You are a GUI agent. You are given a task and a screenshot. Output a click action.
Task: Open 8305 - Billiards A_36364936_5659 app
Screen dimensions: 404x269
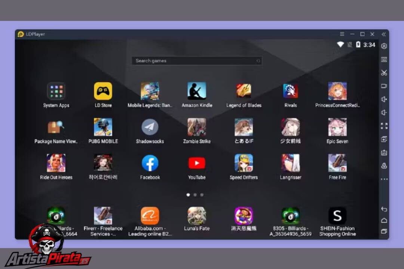[291, 216]
